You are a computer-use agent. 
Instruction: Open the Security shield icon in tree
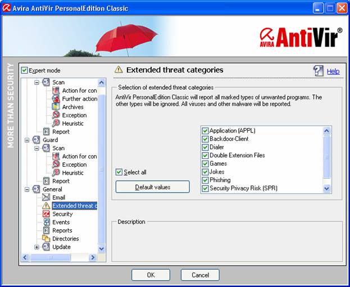46,214
